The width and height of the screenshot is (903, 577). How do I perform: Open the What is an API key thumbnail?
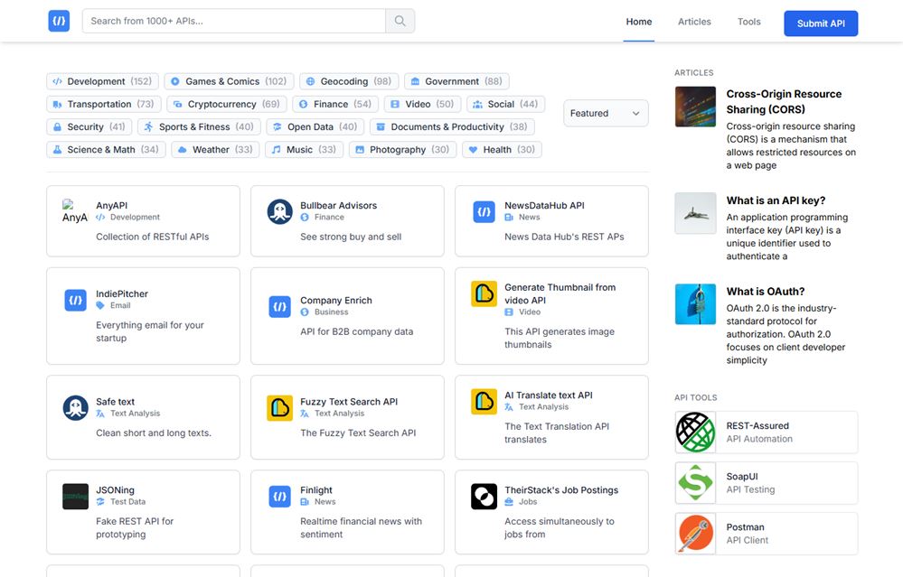pos(696,213)
